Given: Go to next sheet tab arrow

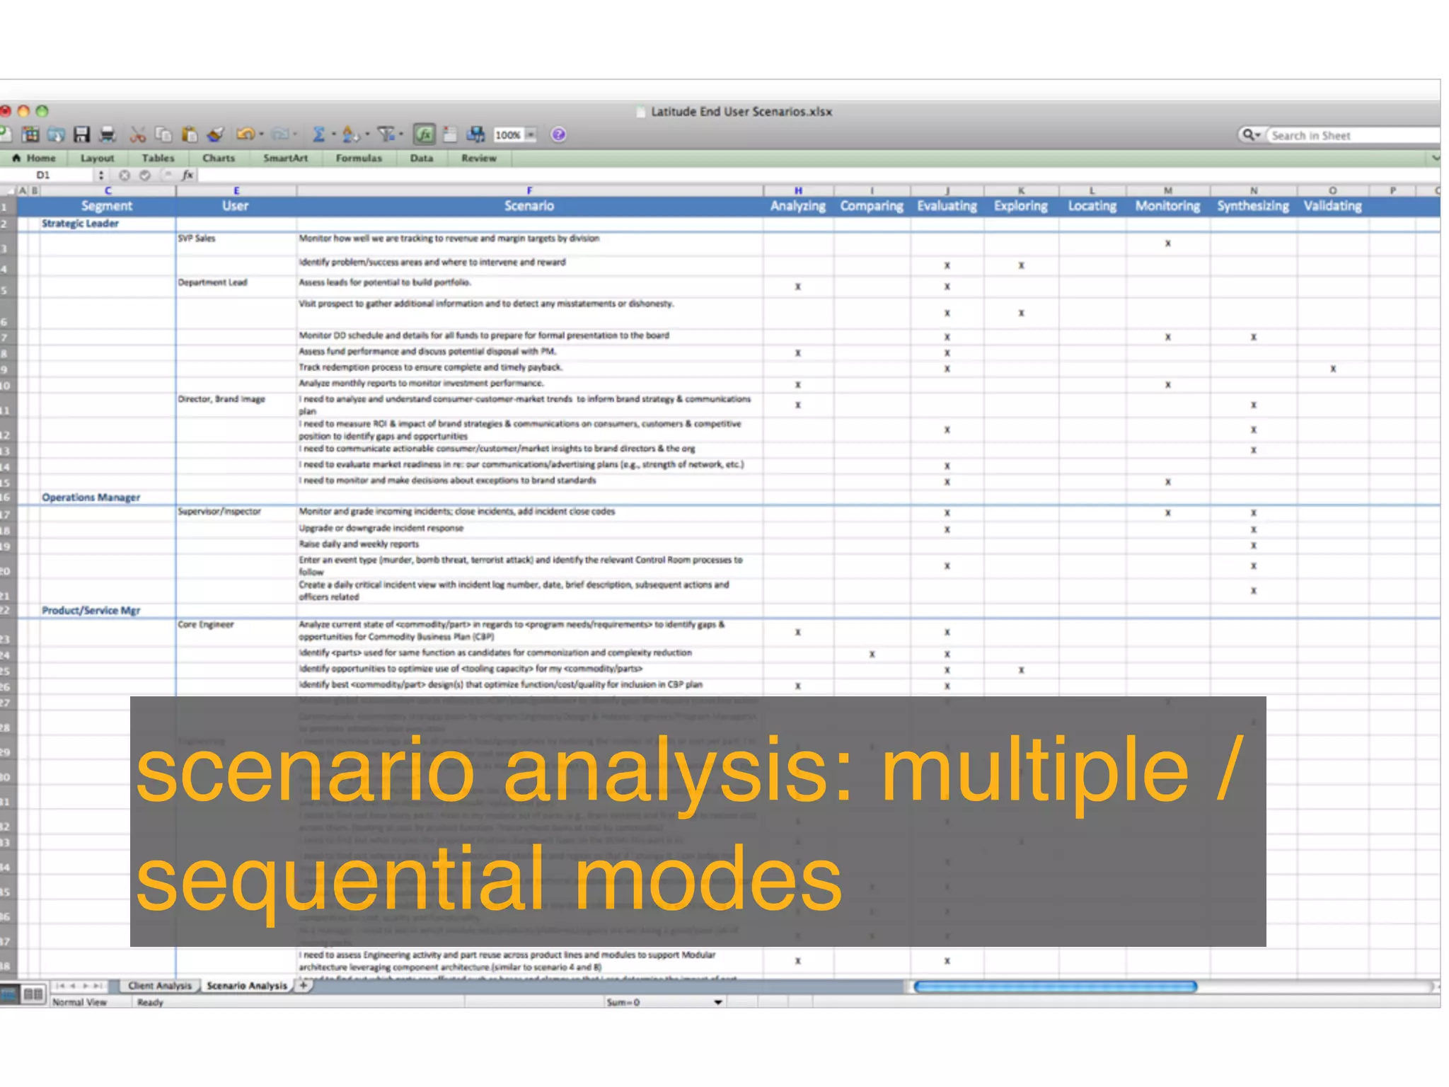Looking at the screenshot, I should pos(86,985).
